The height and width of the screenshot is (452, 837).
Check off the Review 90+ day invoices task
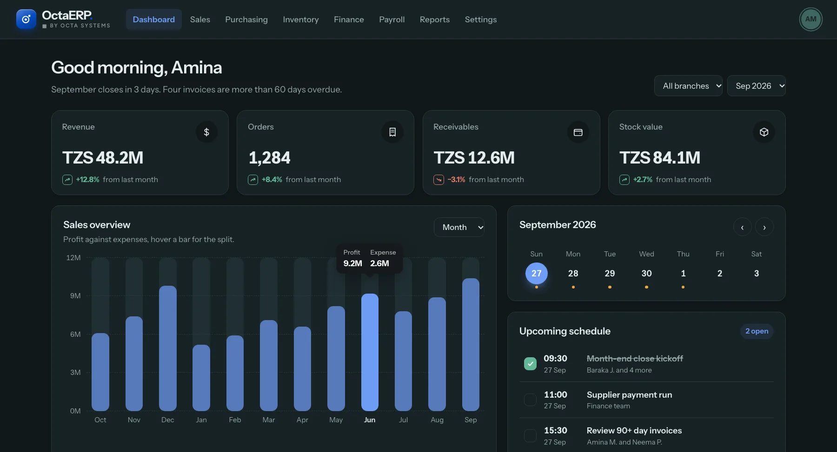click(x=530, y=436)
